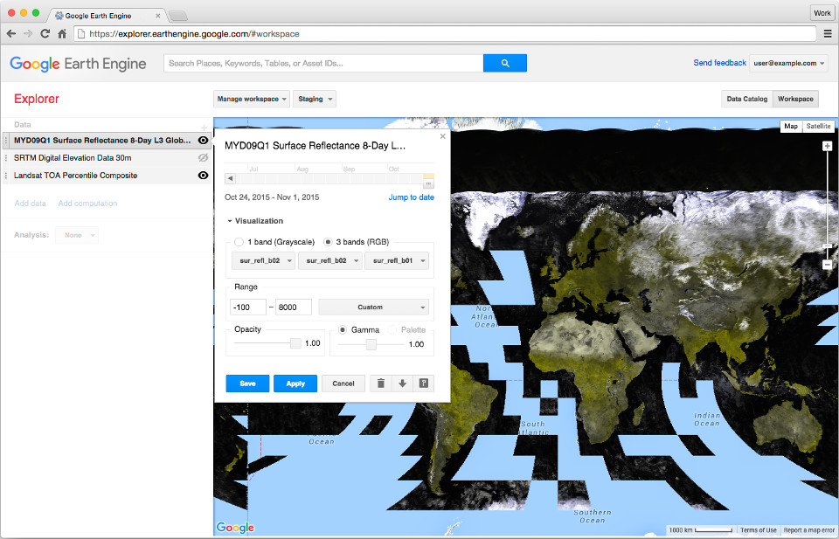Click the Apply button
This screenshot has width=839, height=539.
[x=295, y=384]
